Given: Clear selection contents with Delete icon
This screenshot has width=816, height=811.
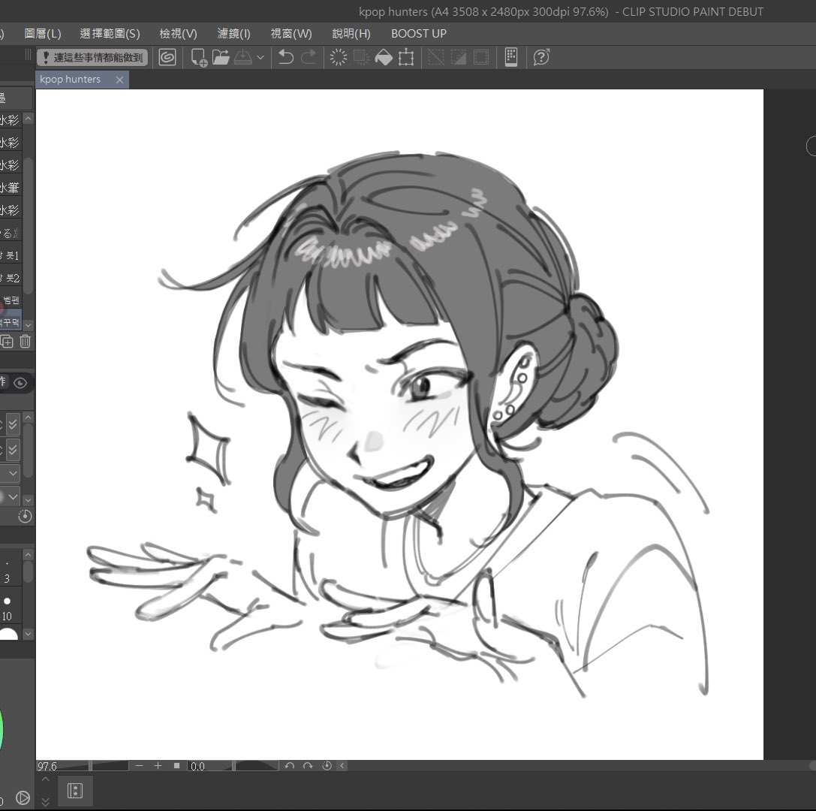Looking at the screenshot, I should pyautogui.click(x=339, y=57).
